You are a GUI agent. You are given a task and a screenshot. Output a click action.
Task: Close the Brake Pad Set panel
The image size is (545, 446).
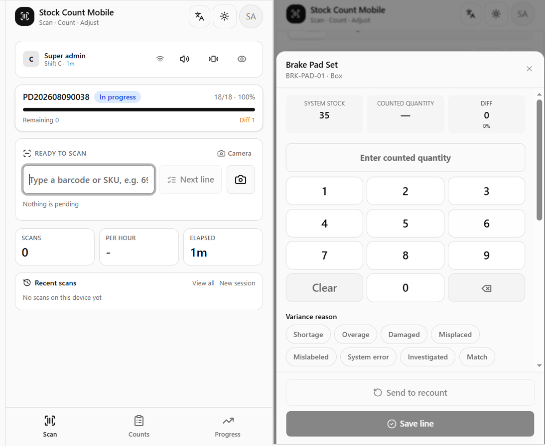coord(529,69)
